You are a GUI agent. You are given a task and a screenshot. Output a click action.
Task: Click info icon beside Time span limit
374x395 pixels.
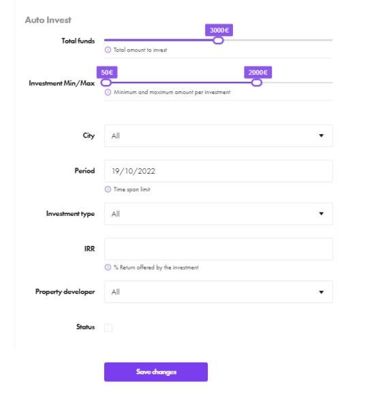(108, 189)
